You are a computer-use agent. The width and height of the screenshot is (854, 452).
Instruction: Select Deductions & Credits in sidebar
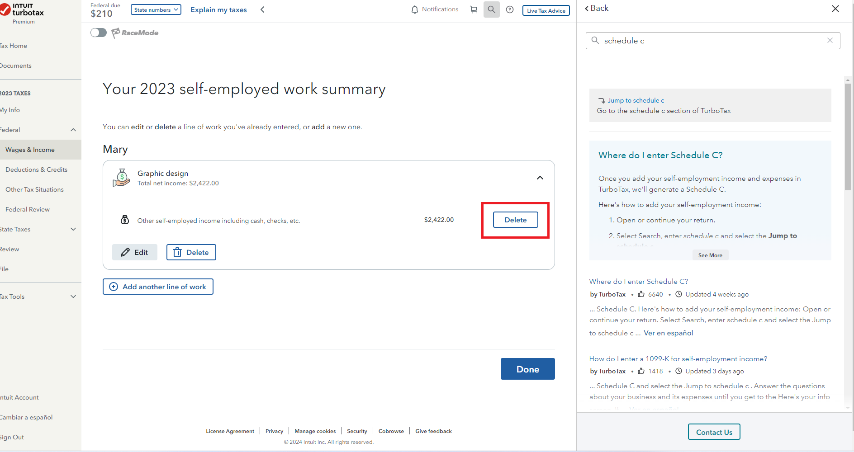click(x=36, y=169)
